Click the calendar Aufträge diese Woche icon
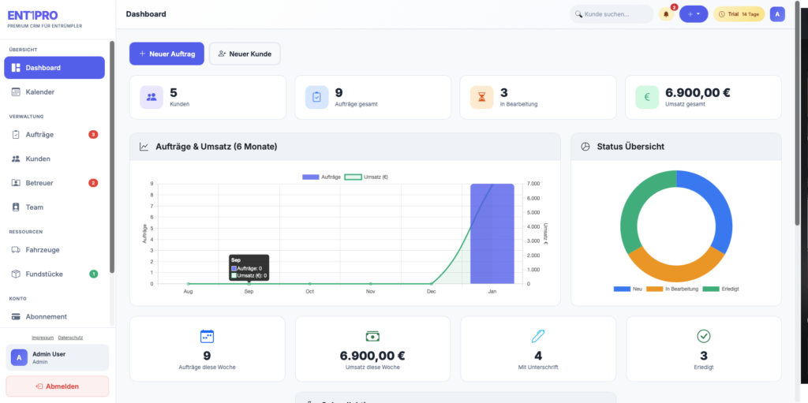Viewport: 808px width, 403px height. click(208, 336)
